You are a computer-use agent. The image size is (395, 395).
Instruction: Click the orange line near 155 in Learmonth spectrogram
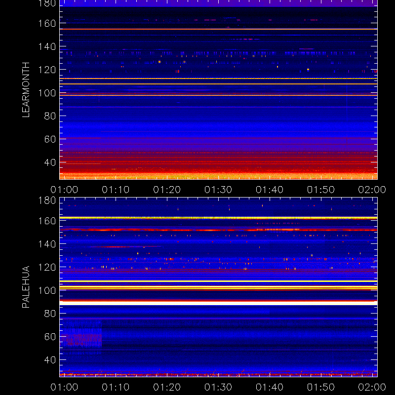coord(218,29)
